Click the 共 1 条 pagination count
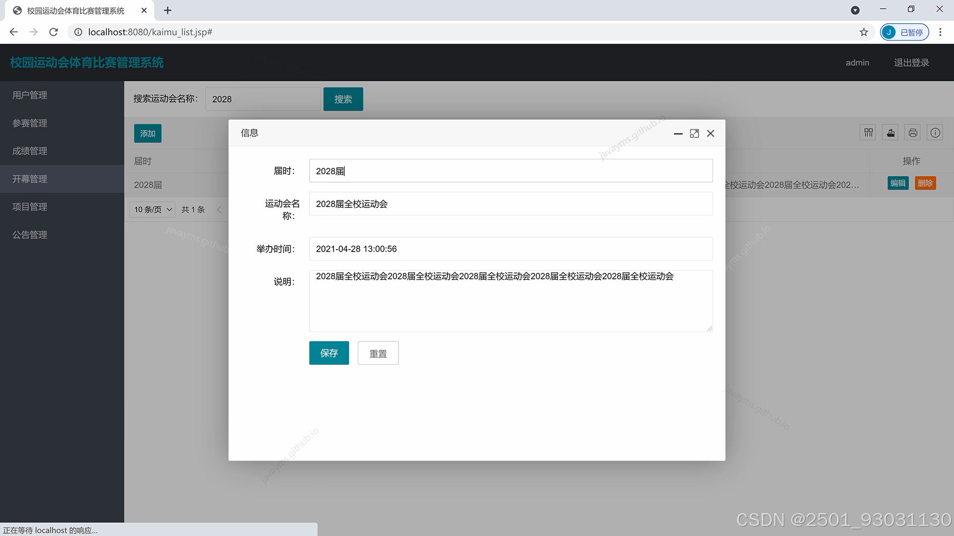This screenshot has height=536, width=954. (x=193, y=209)
